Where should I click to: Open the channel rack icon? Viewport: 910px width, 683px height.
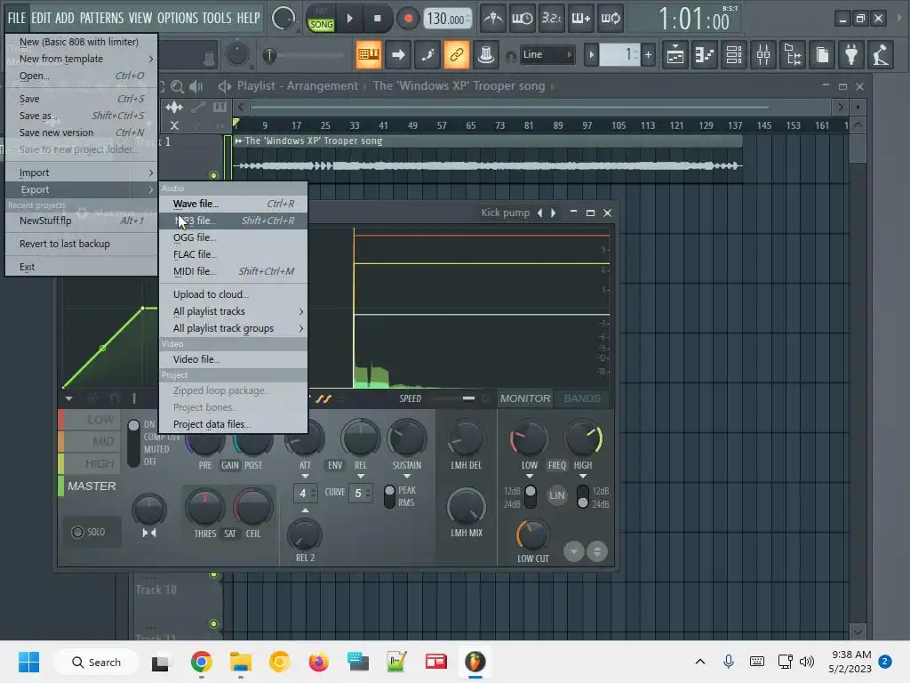click(734, 55)
